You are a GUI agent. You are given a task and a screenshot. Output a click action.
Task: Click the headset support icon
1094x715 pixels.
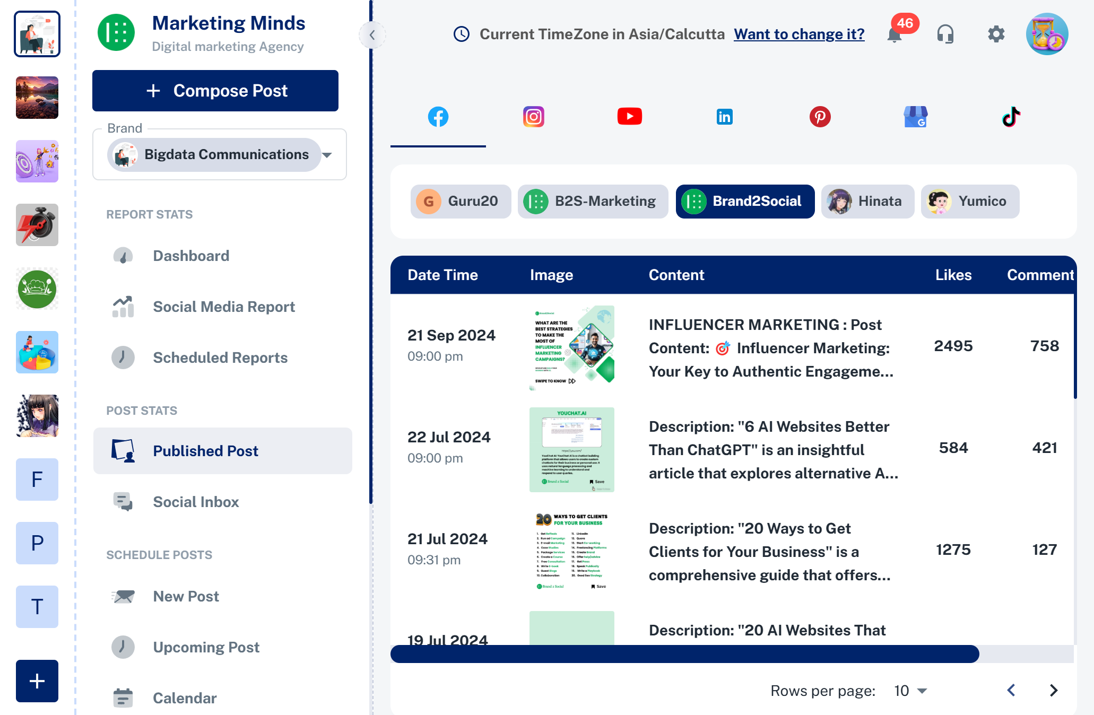tap(945, 34)
